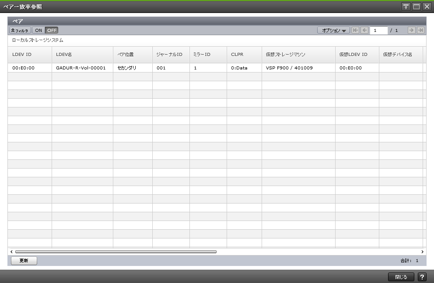The width and height of the screenshot is (434, 283).
Task: Sort by LDEV ID column header
Action: pos(30,55)
